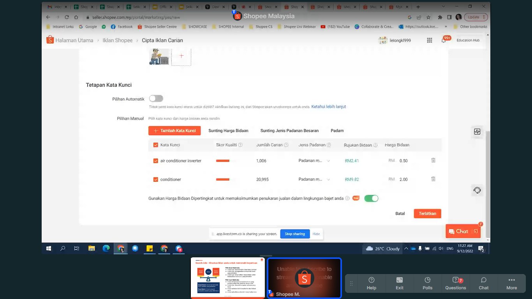Toggle Pilihan Automatik switch
Screen dimensions: 532x299
[156, 98]
